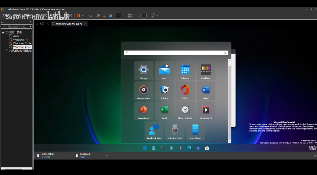Launch Excel from the Start menu
Screen dimensions: 317x175
click(x=164, y=111)
